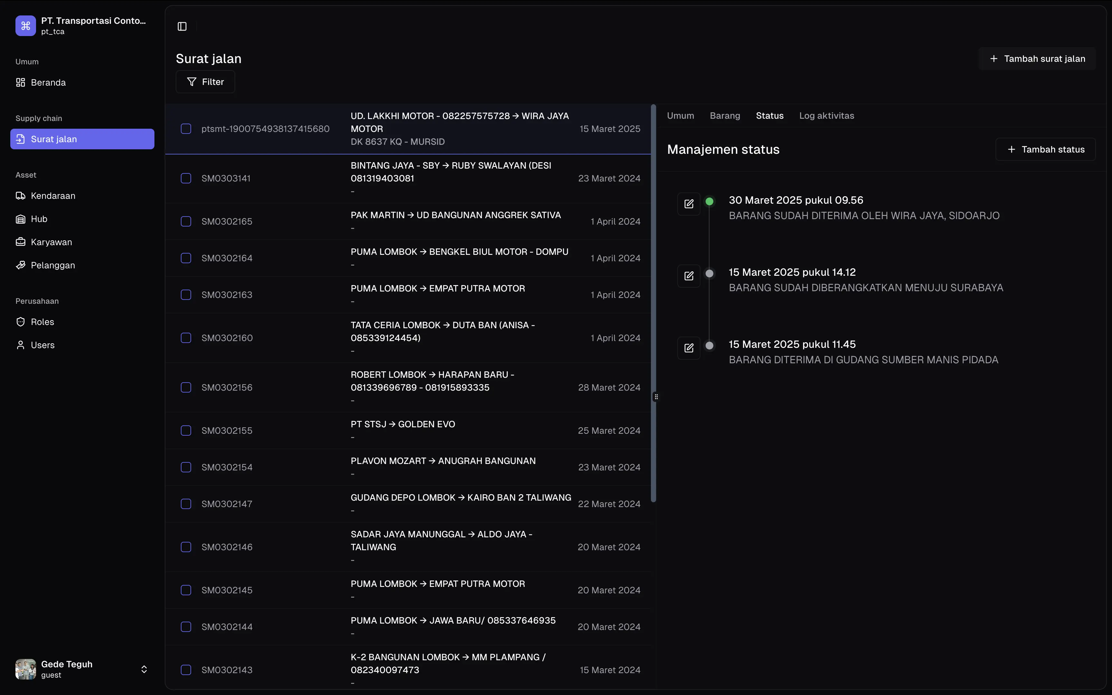Viewport: 1112px width, 695px height.
Task: Go to Karyawan in the sidebar
Action: 51,242
